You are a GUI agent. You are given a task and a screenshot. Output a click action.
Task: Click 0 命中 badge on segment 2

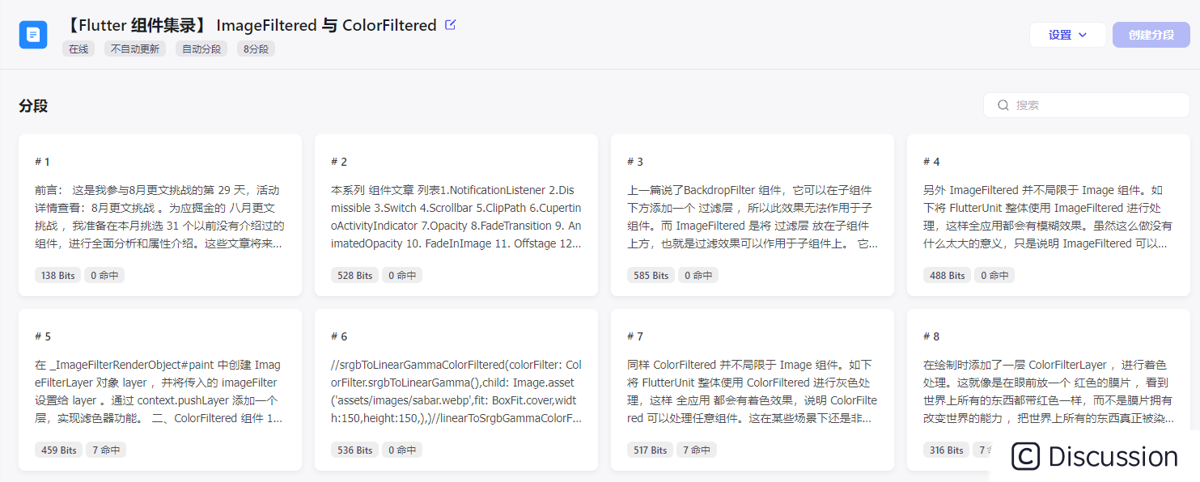click(x=402, y=276)
